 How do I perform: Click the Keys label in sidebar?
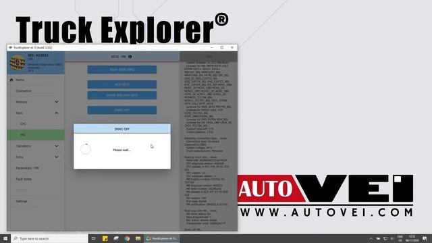(x=19, y=113)
